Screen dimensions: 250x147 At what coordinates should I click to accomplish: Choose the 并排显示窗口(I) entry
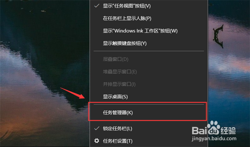click(149, 84)
